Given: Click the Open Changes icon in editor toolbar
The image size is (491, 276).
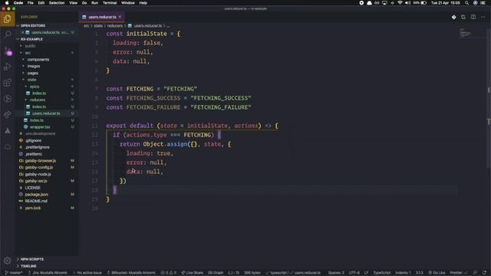Looking at the screenshot, I should click(x=463, y=17).
